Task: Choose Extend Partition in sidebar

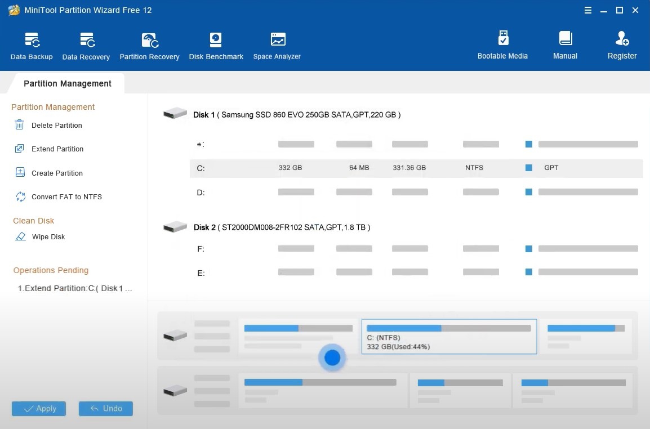Action: (57, 149)
